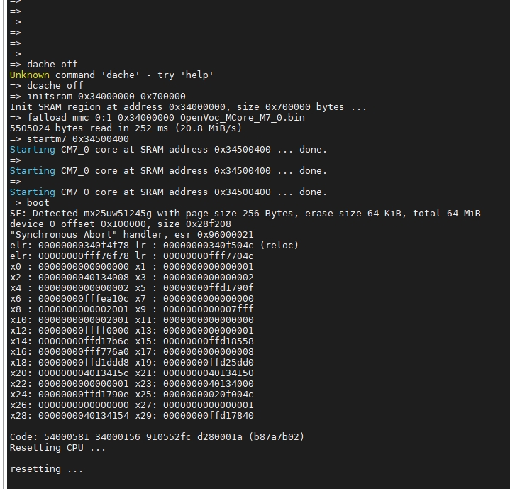Click the 'SF: Detected mx25uw51245g' line
The image size is (510, 489).
tap(245, 213)
